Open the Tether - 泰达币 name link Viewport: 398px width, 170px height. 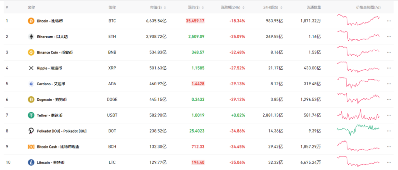point(49,115)
